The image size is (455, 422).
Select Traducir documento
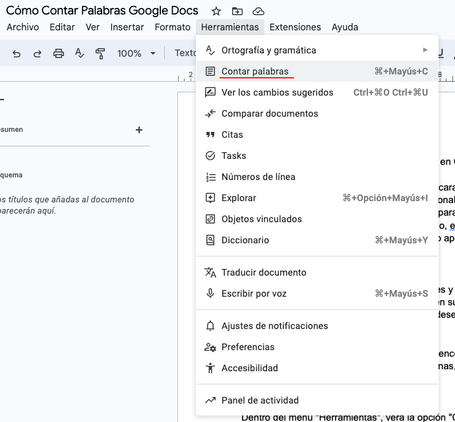(x=317, y=272)
